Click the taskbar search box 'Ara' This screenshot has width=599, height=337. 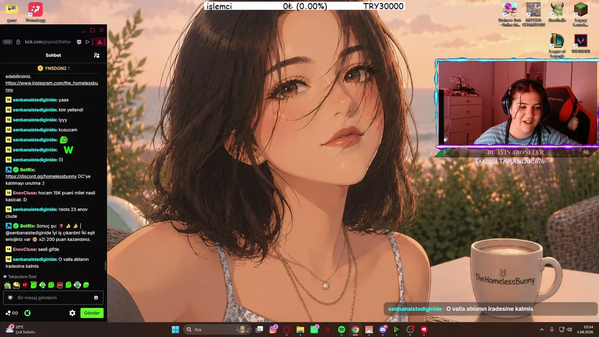218,330
